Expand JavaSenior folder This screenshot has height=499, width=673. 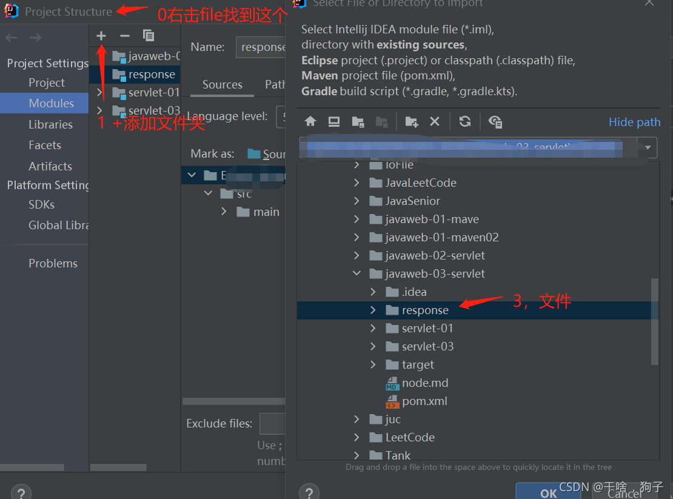pos(357,201)
